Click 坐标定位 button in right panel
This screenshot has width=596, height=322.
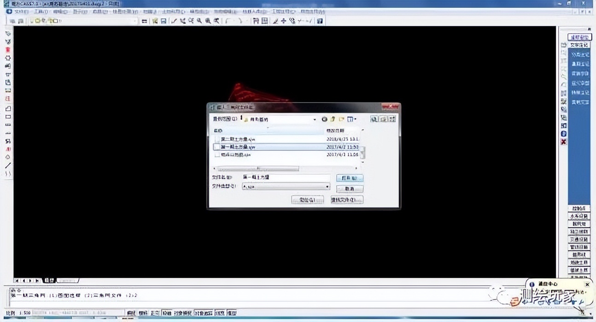(x=579, y=37)
